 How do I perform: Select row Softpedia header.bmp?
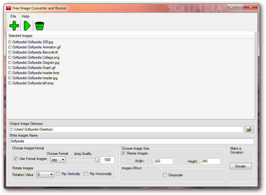pos(34,73)
